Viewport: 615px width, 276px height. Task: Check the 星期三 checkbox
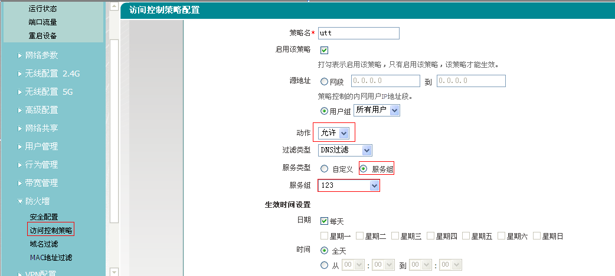point(395,236)
